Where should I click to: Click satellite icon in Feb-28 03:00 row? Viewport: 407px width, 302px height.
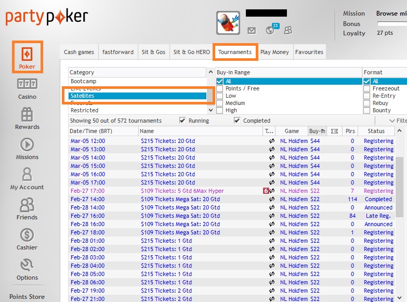272,257
